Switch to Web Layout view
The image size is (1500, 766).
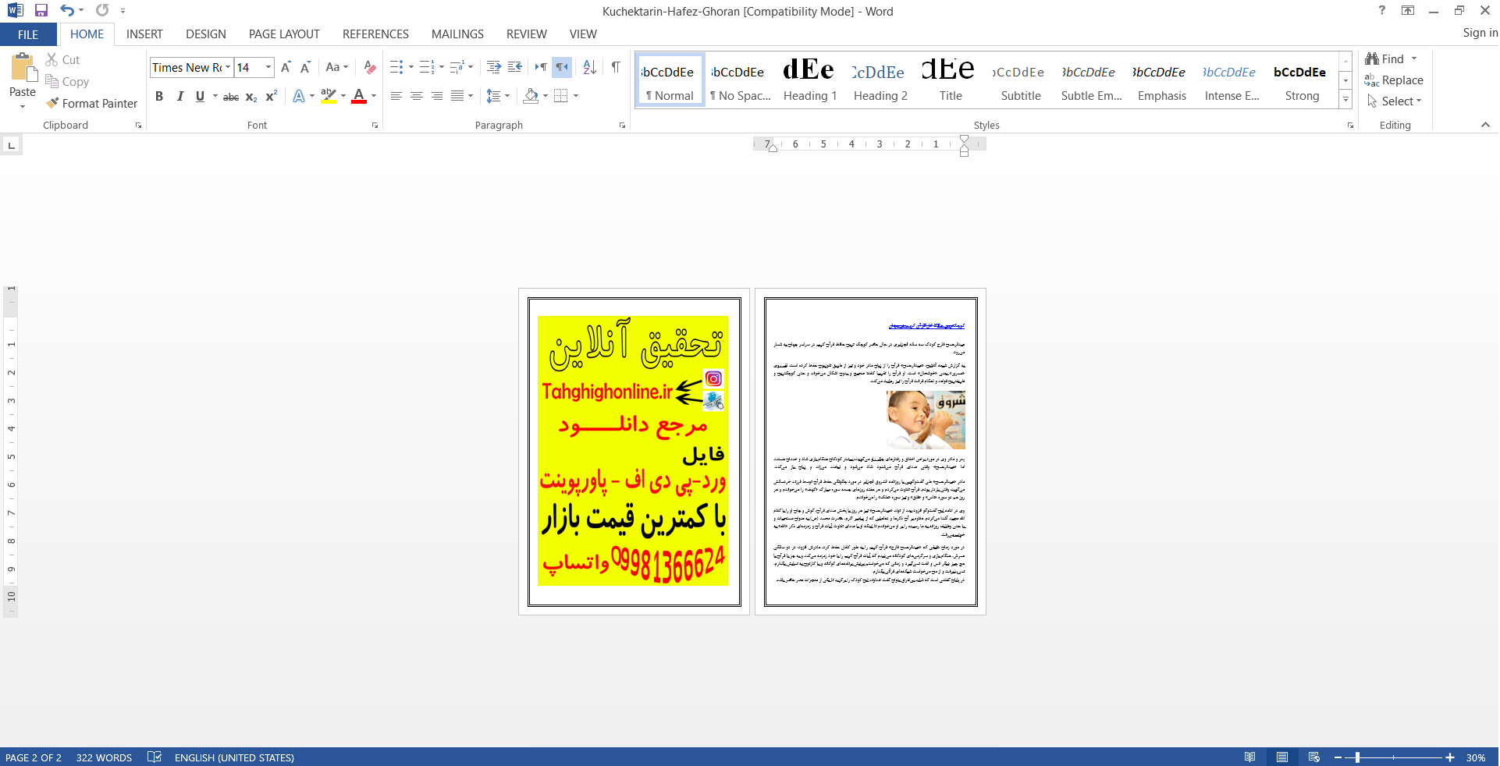click(1314, 757)
